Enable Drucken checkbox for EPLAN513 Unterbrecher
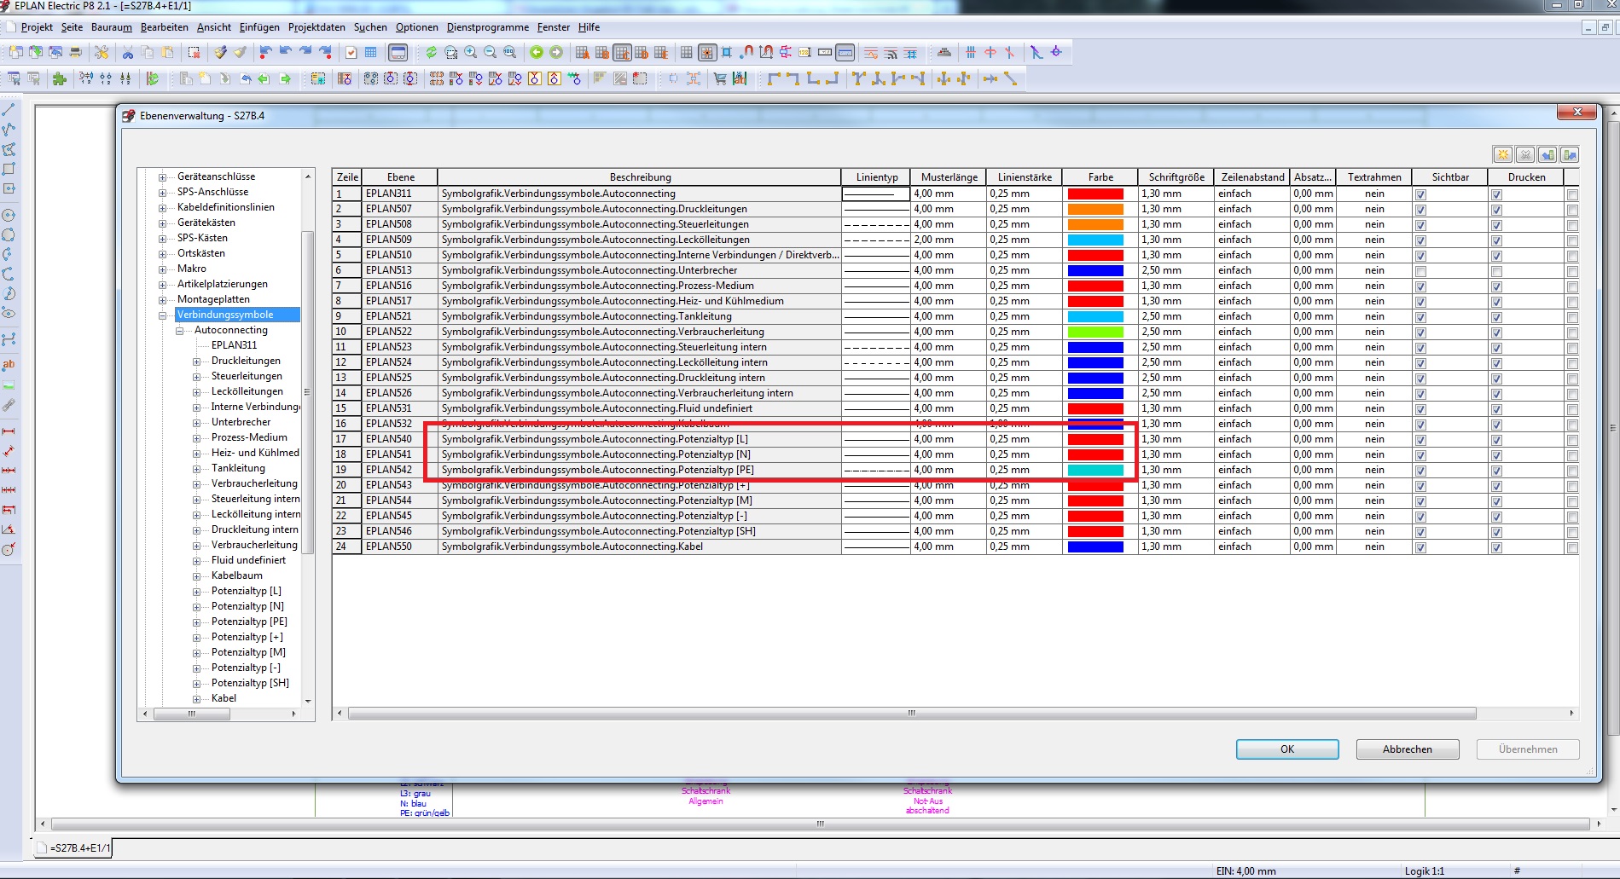1620x879 pixels. (x=1496, y=271)
